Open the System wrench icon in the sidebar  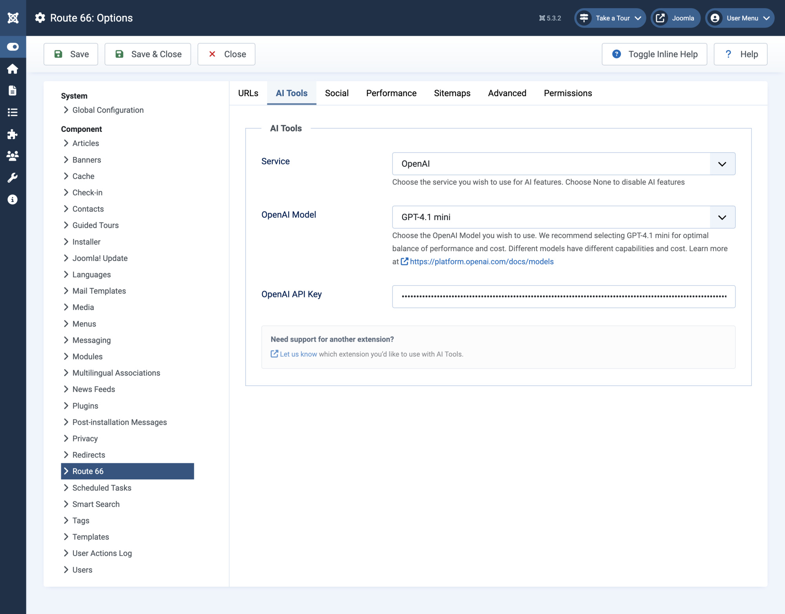[x=13, y=178]
